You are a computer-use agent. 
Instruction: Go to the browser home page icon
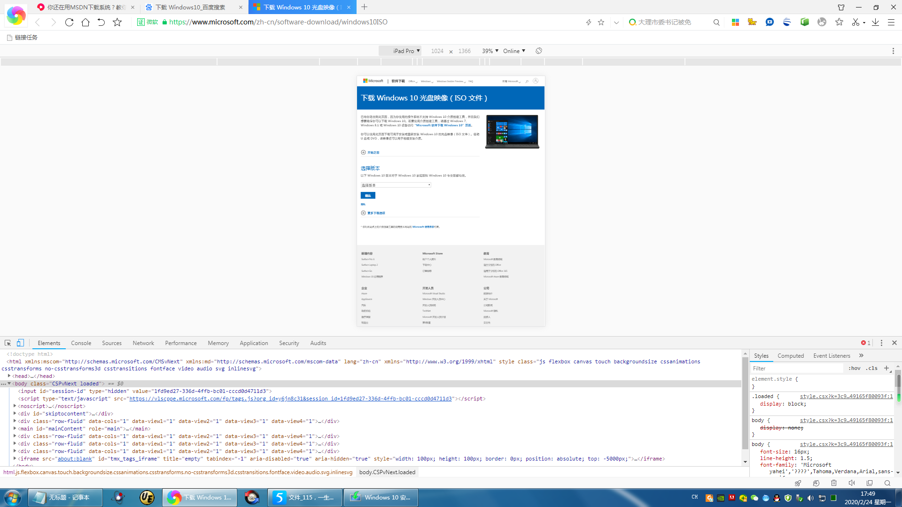coord(85,22)
